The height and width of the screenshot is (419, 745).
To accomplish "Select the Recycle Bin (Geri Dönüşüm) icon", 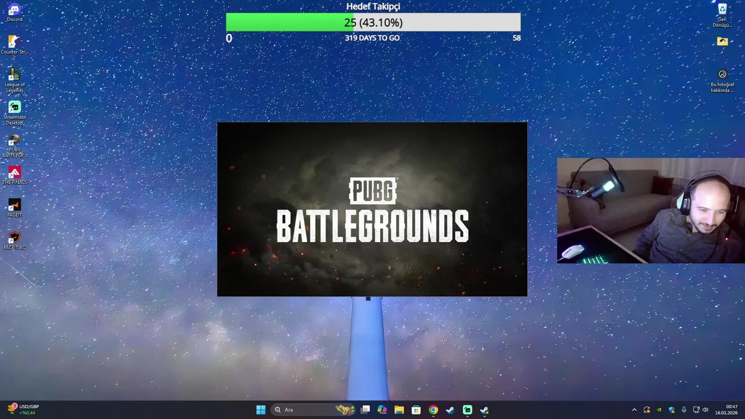I will [722, 15].
